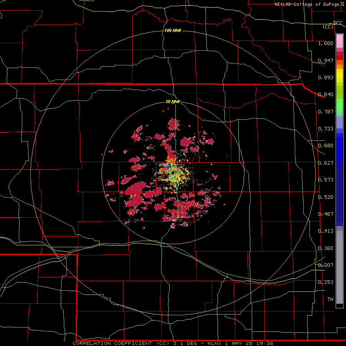Click the 3.1 DEG elevation text in the footer
The image size is (346, 346).
point(186,343)
